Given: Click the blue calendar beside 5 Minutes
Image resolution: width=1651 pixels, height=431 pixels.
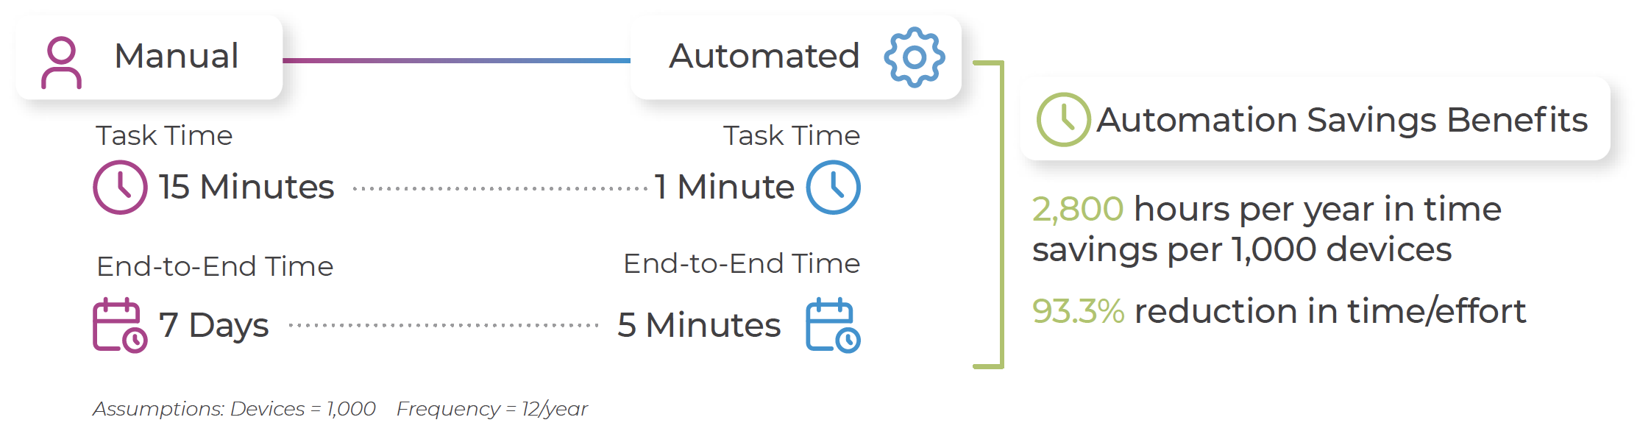Looking at the screenshot, I should click(x=833, y=325).
